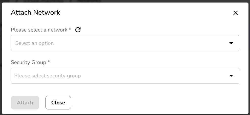Dismiss the Attach Network dialog via X
This screenshot has height=115, width=250.
pyautogui.click(x=235, y=13)
